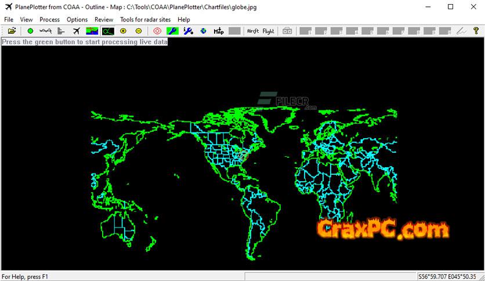Show the signal waveform view

pyautogui.click(x=45, y=31)
